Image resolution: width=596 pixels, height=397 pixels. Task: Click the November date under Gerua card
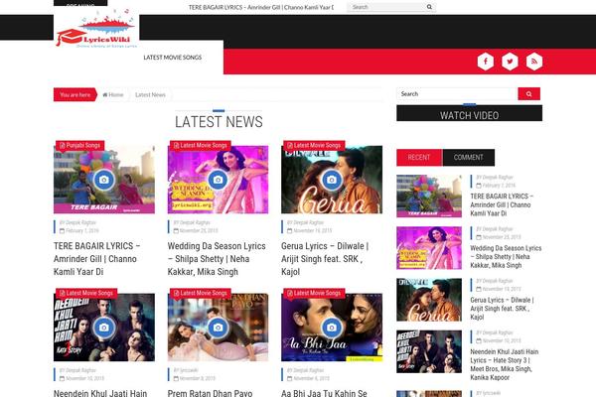pos(309,230)
